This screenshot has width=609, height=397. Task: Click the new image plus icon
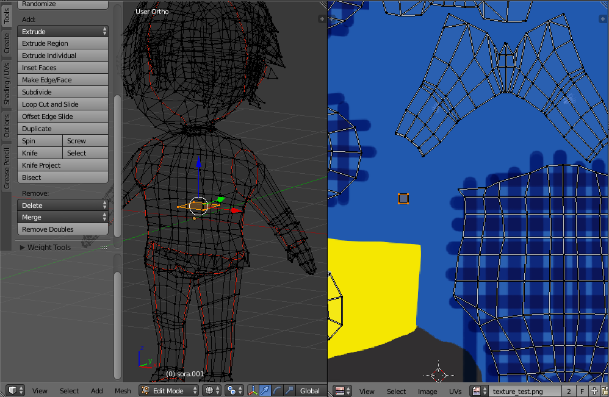(x=594, y=391)
